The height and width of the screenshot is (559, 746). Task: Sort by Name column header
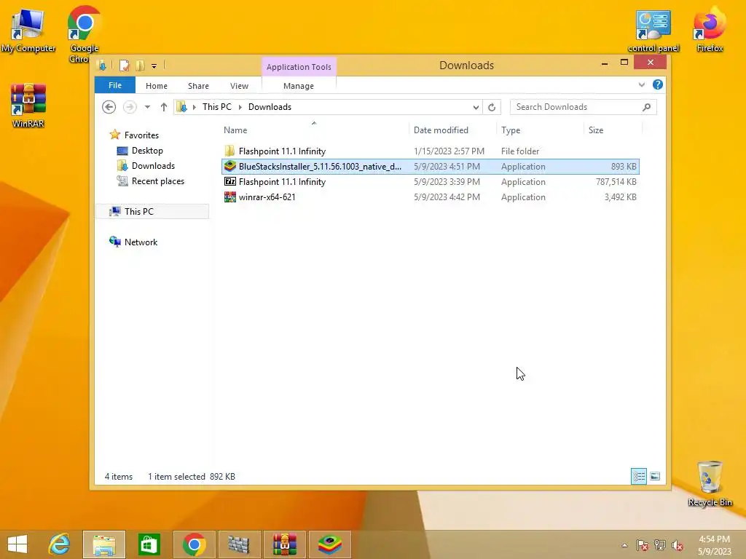314,130
